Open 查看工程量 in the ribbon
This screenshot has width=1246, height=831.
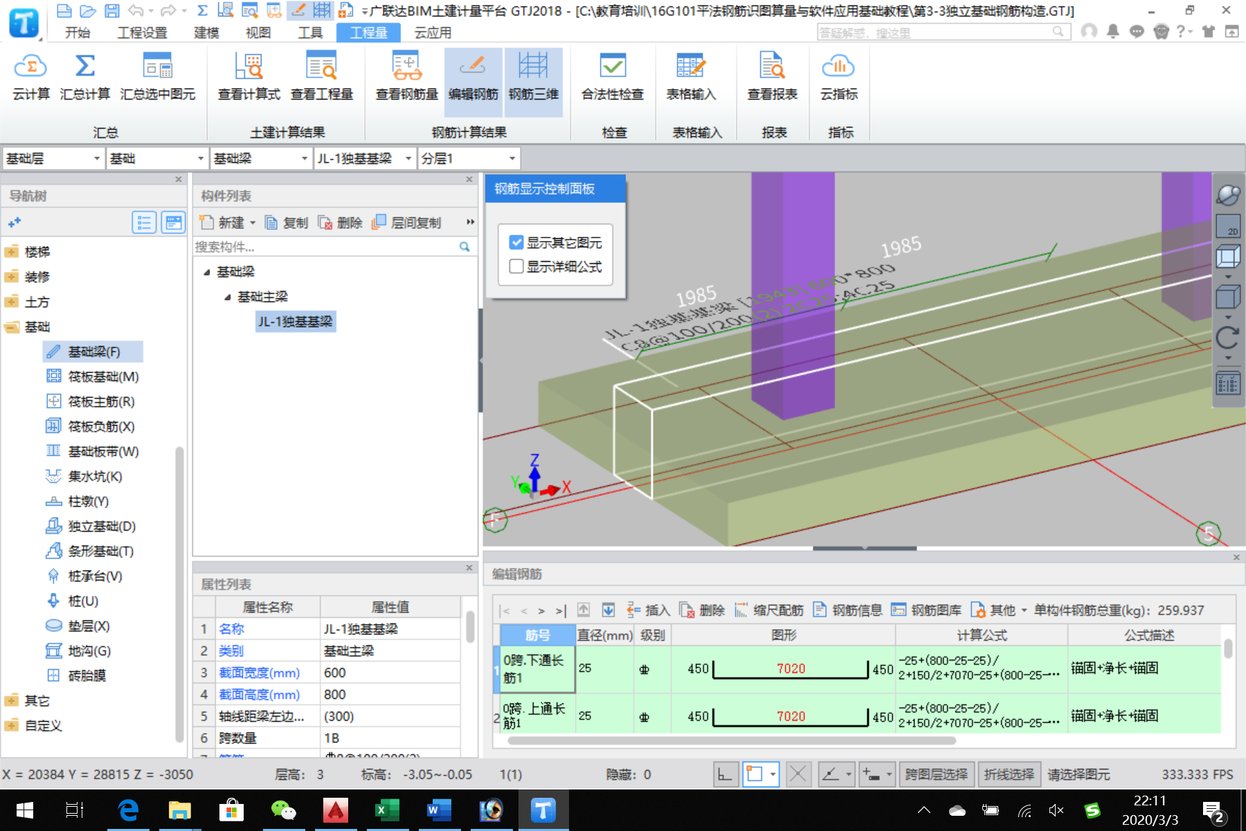pos(322,76)
